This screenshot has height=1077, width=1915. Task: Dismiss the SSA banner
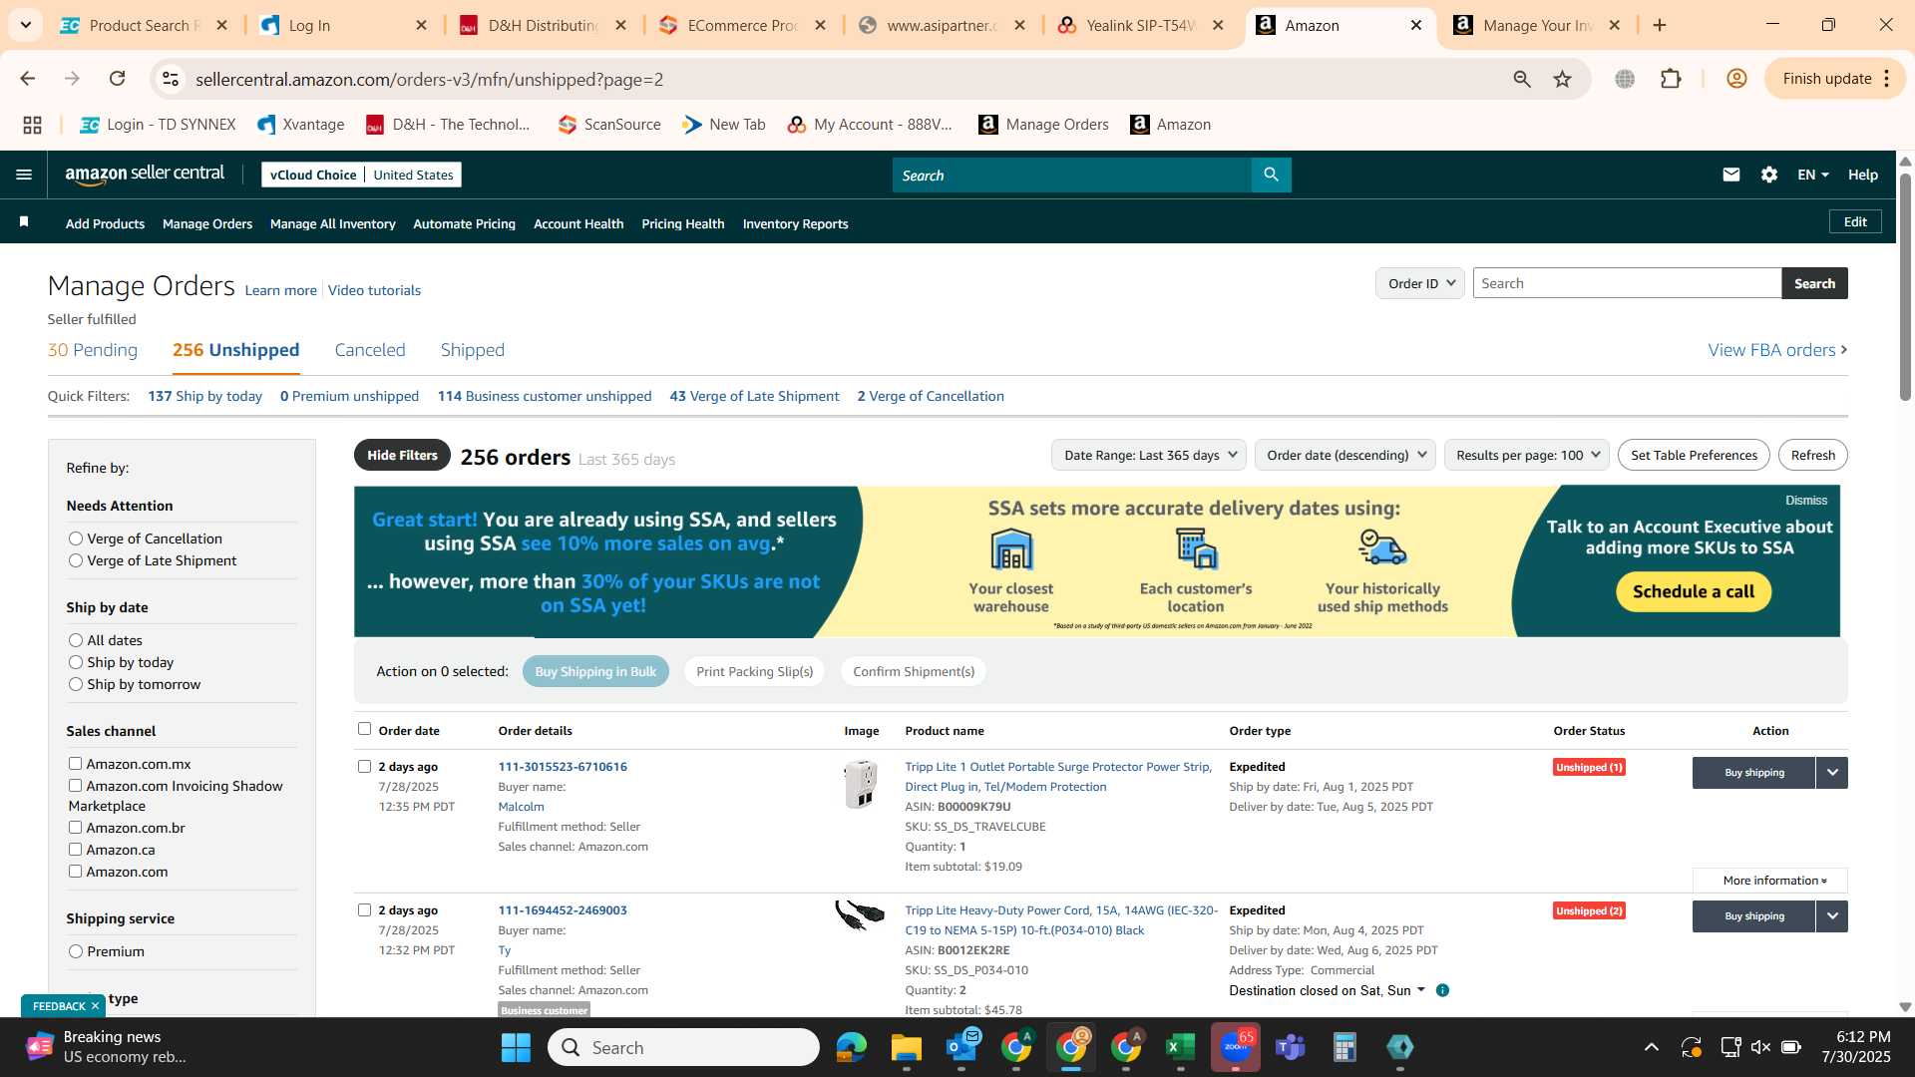point(1806,501)
